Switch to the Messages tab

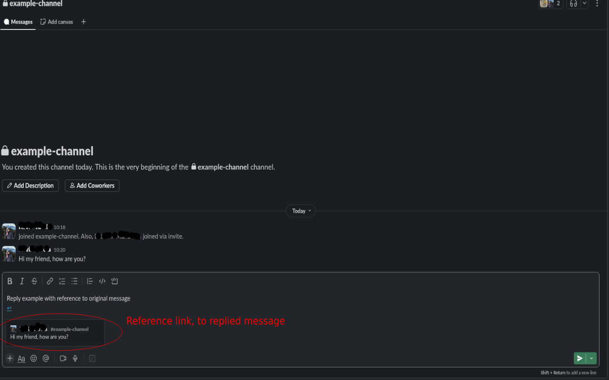[18, 22]
